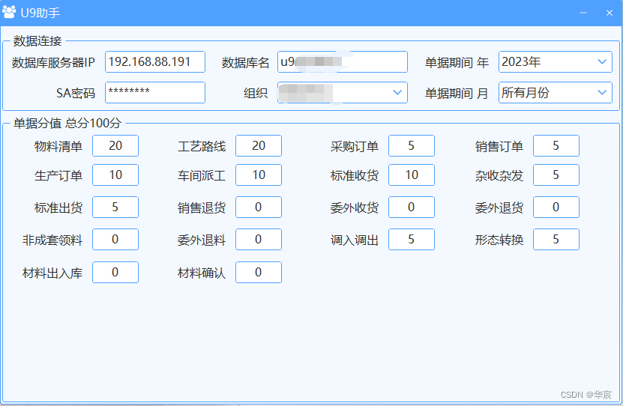The height and width of the screenshot is (406, 623).
Task: Click the 材料确认 label
Action: (x=202, y=273)
